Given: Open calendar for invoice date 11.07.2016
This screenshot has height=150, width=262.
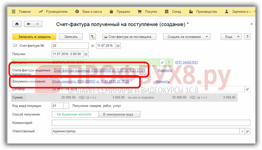Looking at the screenshot, I should click(118, 45).
